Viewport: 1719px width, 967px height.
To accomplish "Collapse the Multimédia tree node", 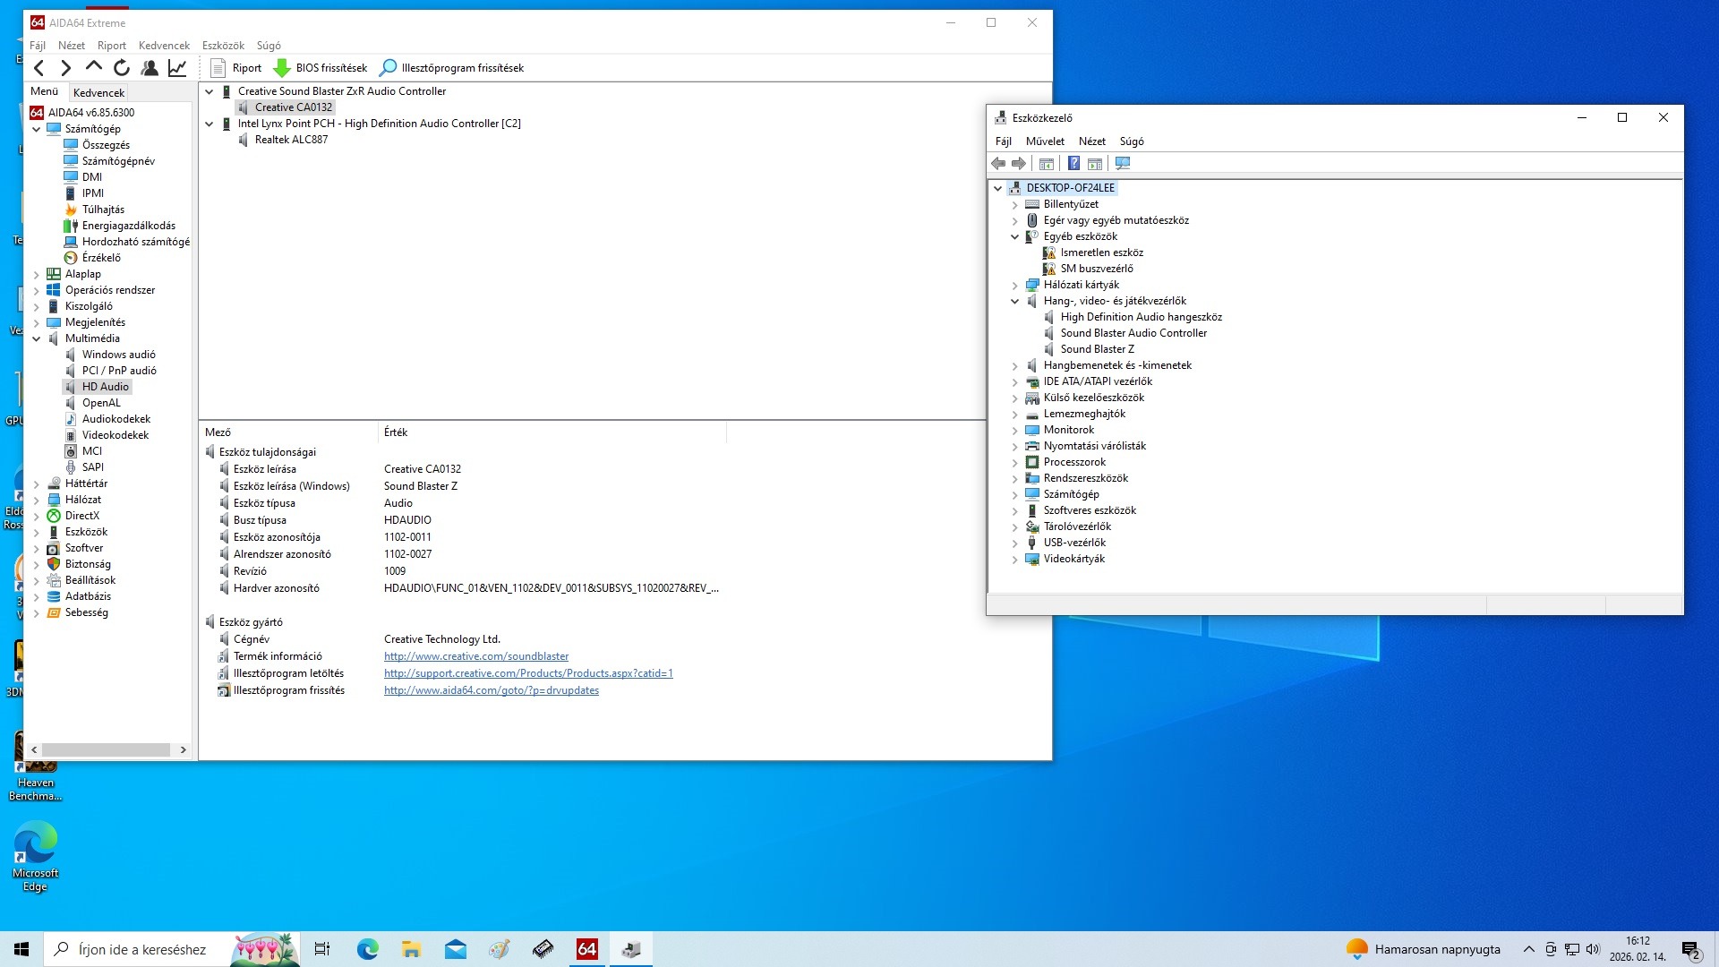I will (37, 338).
